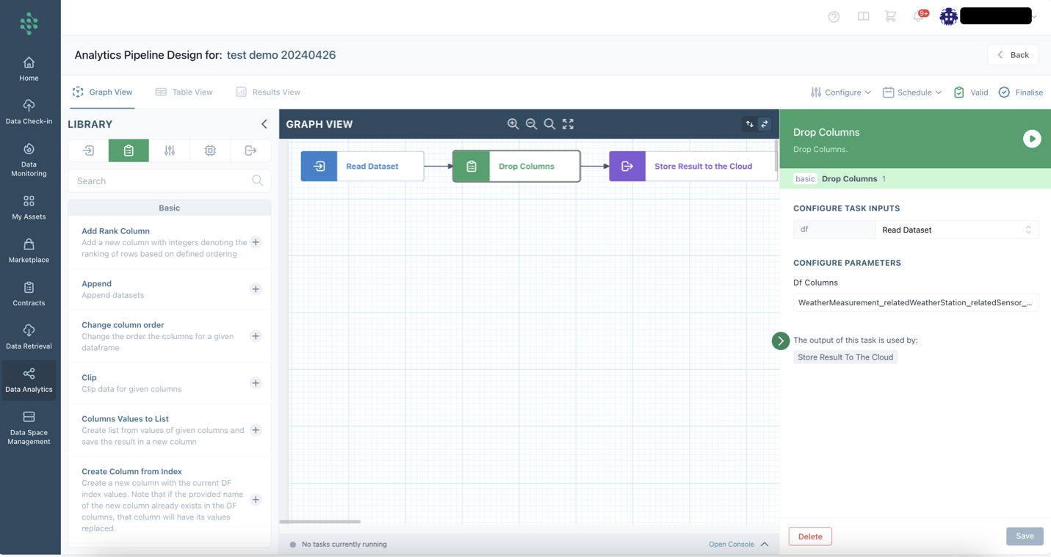Screen dimensions: 1051x557
Task: Open the notifications bell icon
Action: coord(918,17)
